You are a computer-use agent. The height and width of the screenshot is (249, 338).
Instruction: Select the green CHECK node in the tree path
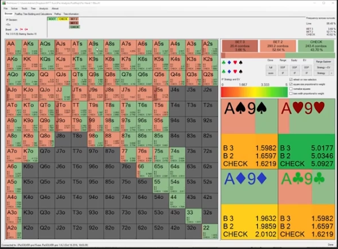pyautogui.click(x=75, y=27)
